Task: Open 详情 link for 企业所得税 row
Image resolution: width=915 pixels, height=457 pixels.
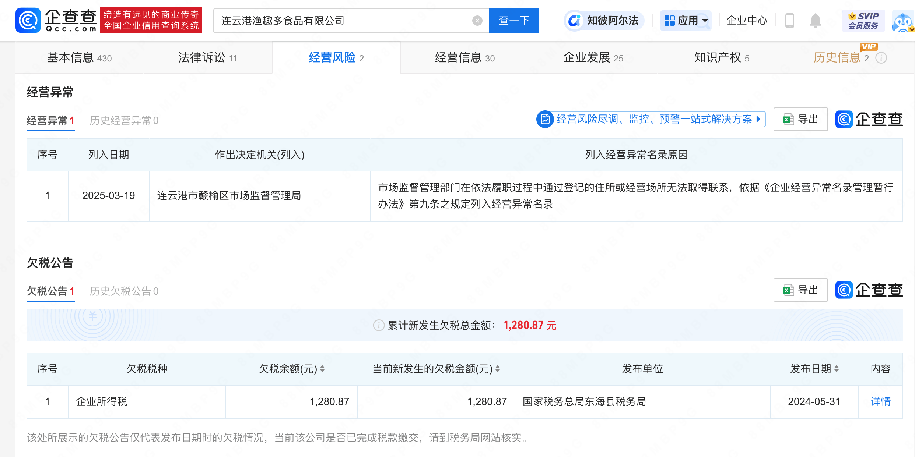Action: click(880, 401)
